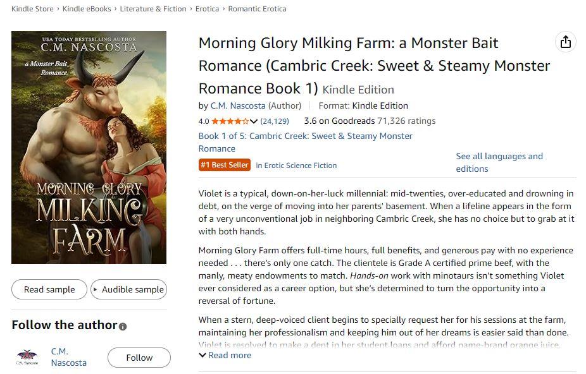The width and height of the screenshot is (586, 374).
Task: Click the book cover image
Action: (89, 147)
